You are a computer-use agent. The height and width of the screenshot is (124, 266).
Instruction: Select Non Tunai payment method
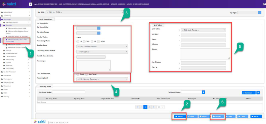[x=87, y=74]
